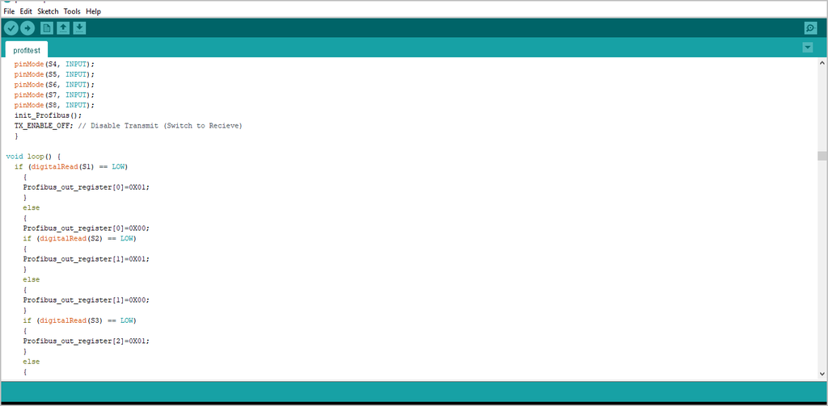Click the Upload arrow icon
The height and width of the screenshot is (406, 828).
click(27, 28)
